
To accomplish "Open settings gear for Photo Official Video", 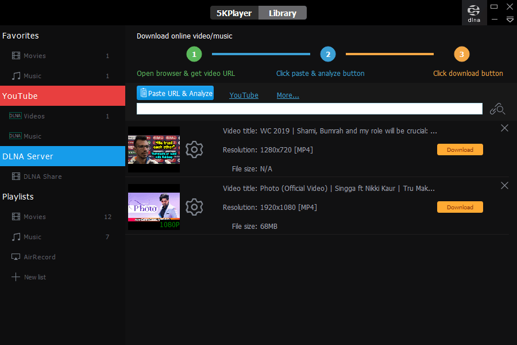I will (x=194, y=207).
